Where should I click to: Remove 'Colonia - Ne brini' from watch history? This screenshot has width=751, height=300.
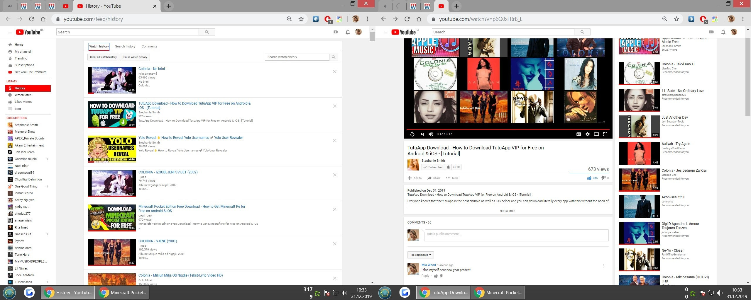click(x=334, y=72)
